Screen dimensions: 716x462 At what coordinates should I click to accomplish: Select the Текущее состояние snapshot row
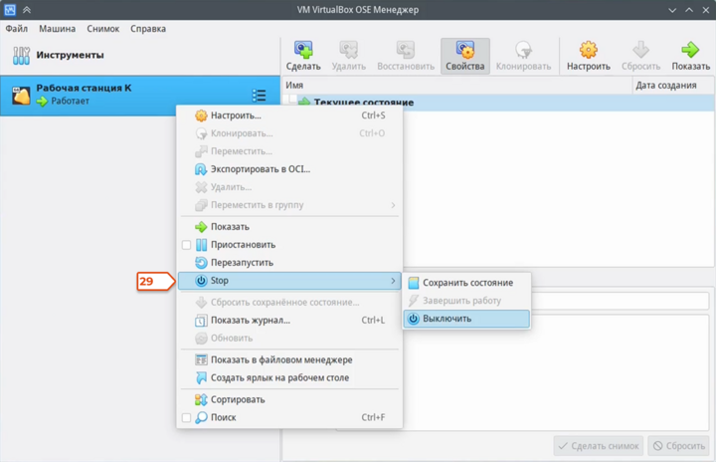[498, 102]
